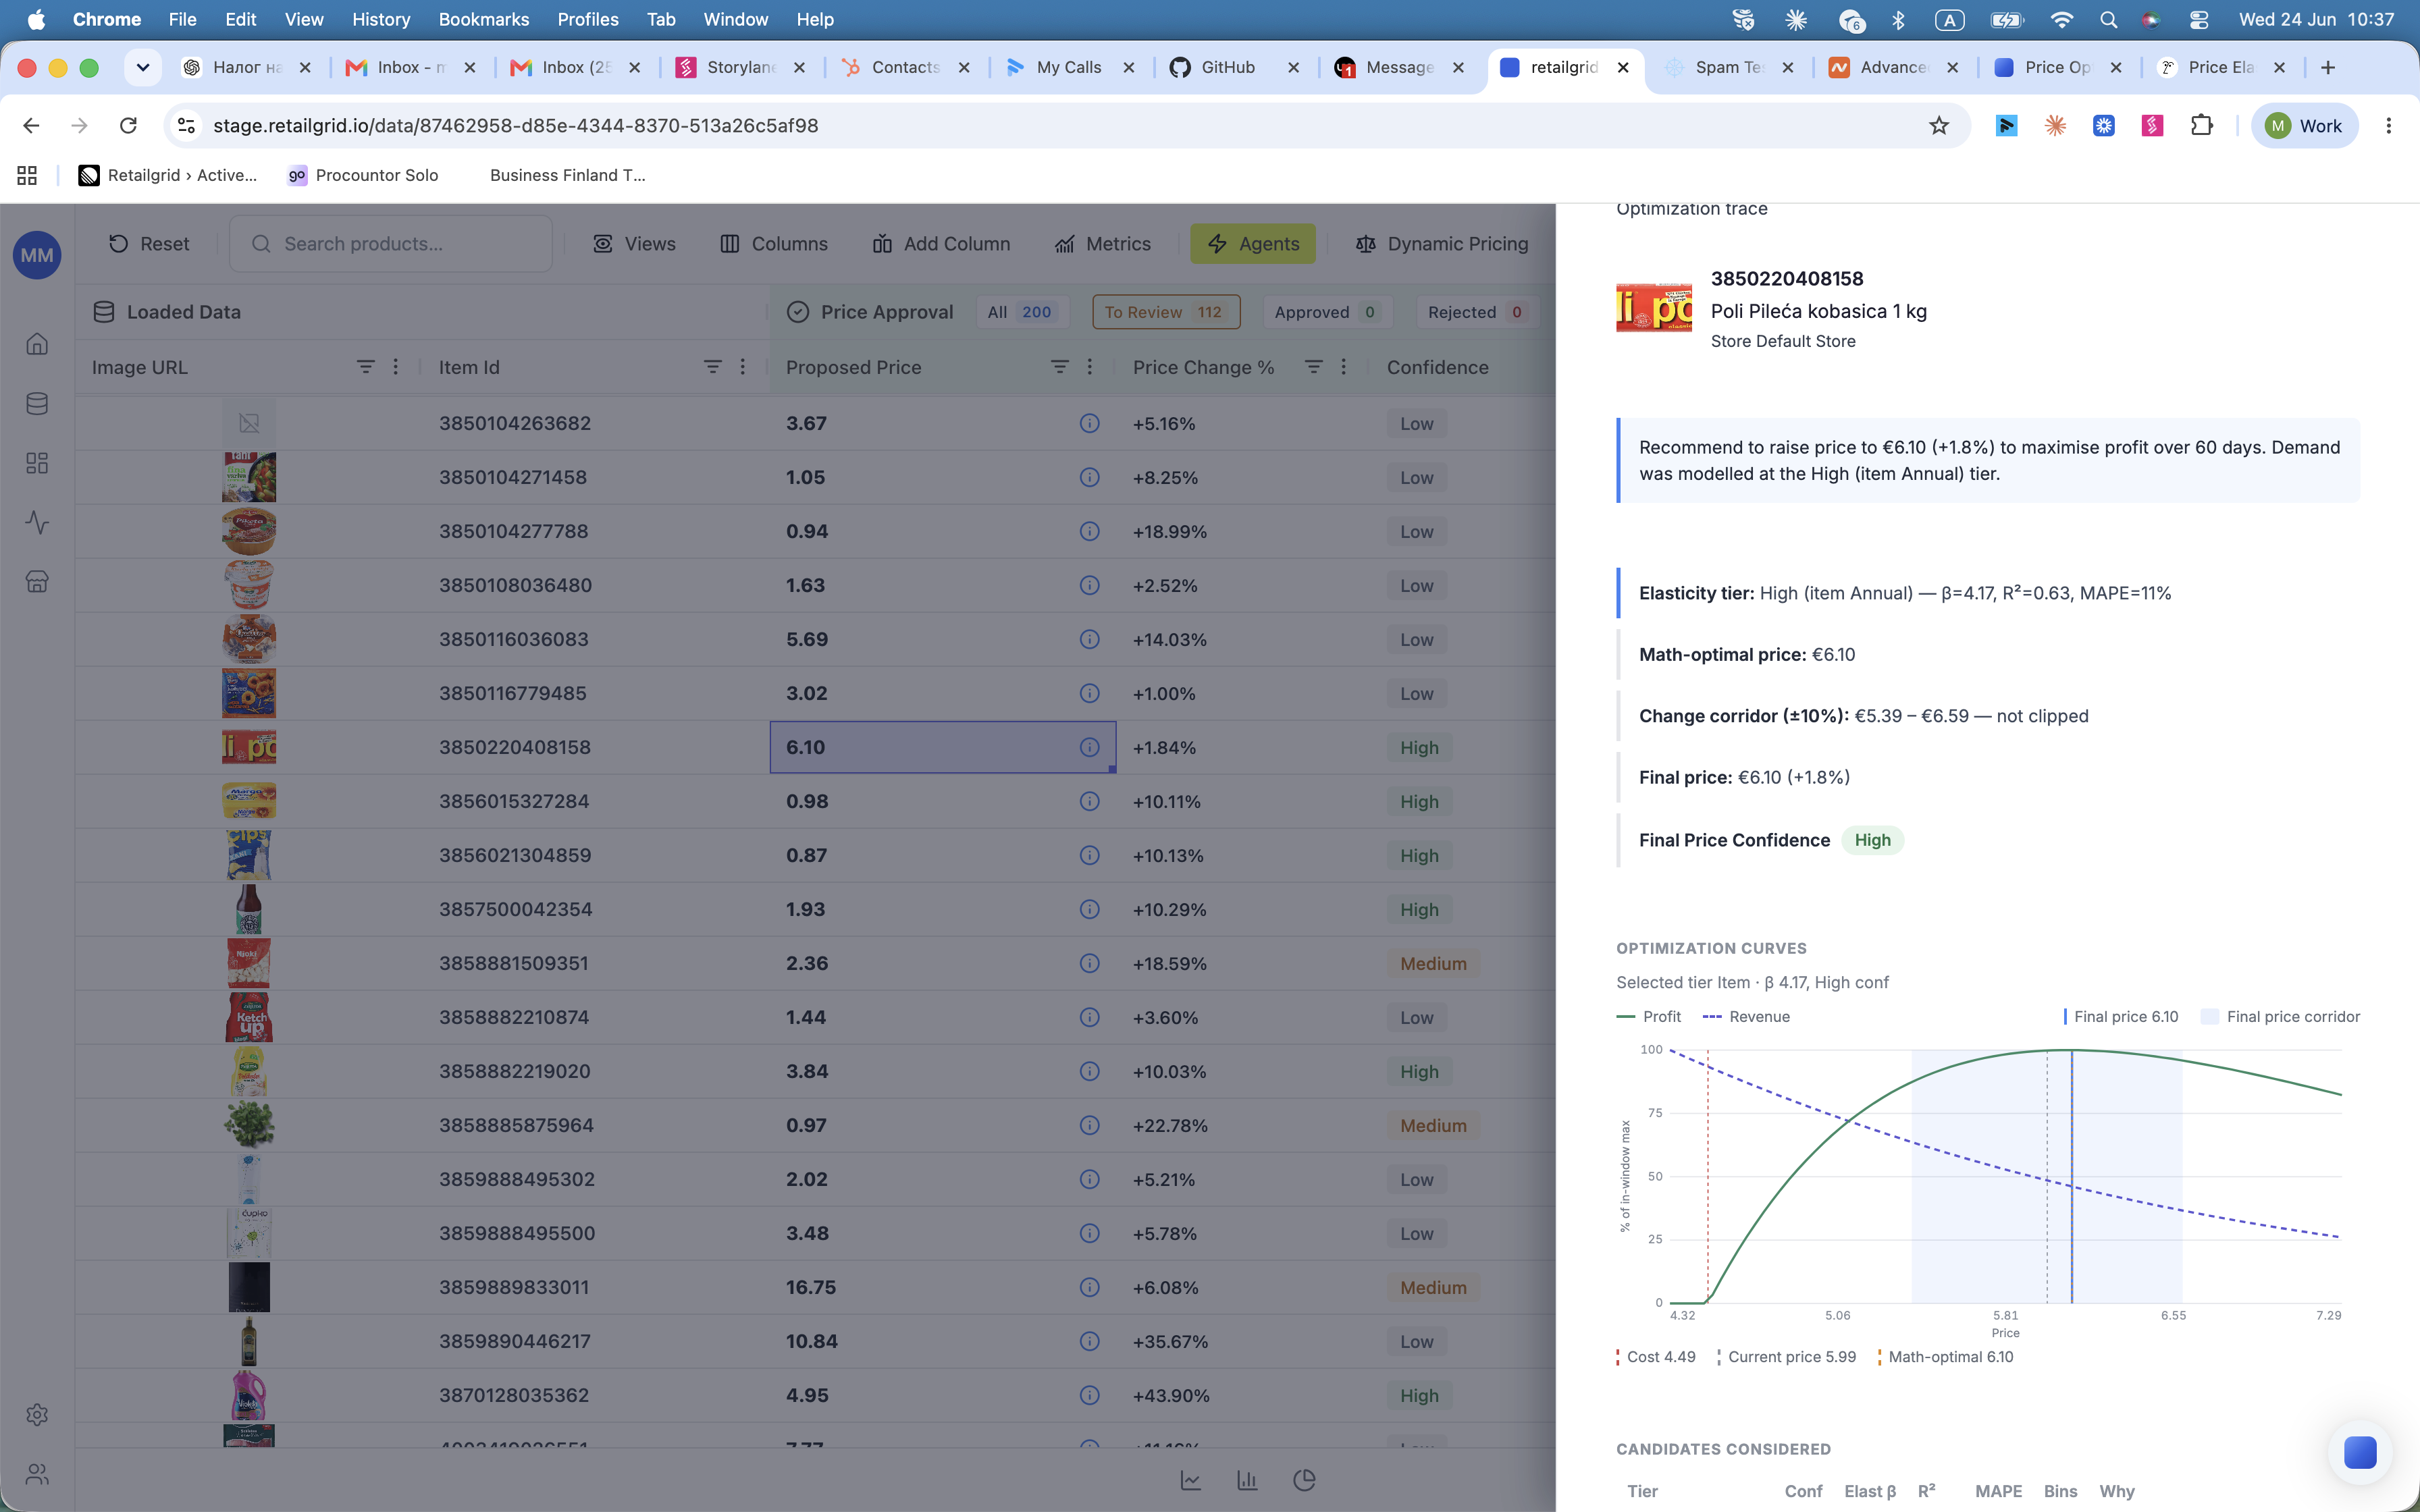The width and height of the screenshot is (2420, 1512).
Task: Click the Add Column button
Action: [941, 244]
